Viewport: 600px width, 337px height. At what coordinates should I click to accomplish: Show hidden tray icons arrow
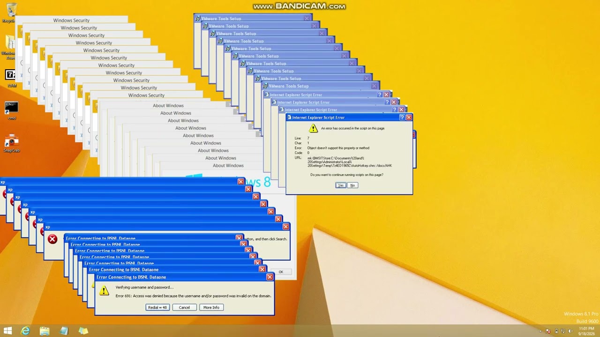(x=540, y=331)
